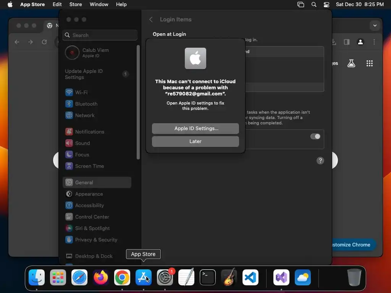Open Privacy & Security in sidebar
The image size is (391, 293).
coord(97,240)
